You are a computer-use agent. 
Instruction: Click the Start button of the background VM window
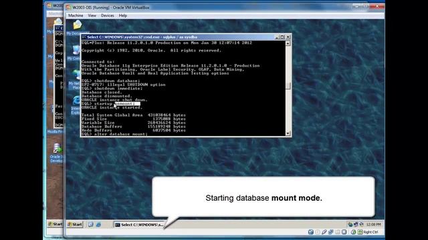(x=56, y=224)
